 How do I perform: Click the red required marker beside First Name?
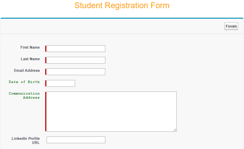click(x=46, y=49)
